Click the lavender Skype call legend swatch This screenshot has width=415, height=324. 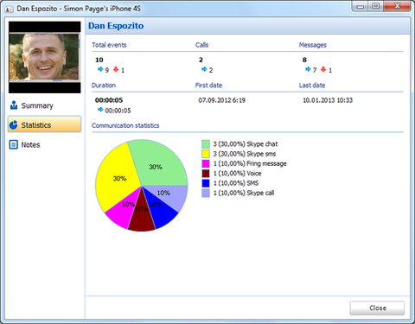click(x=206, y=193)
